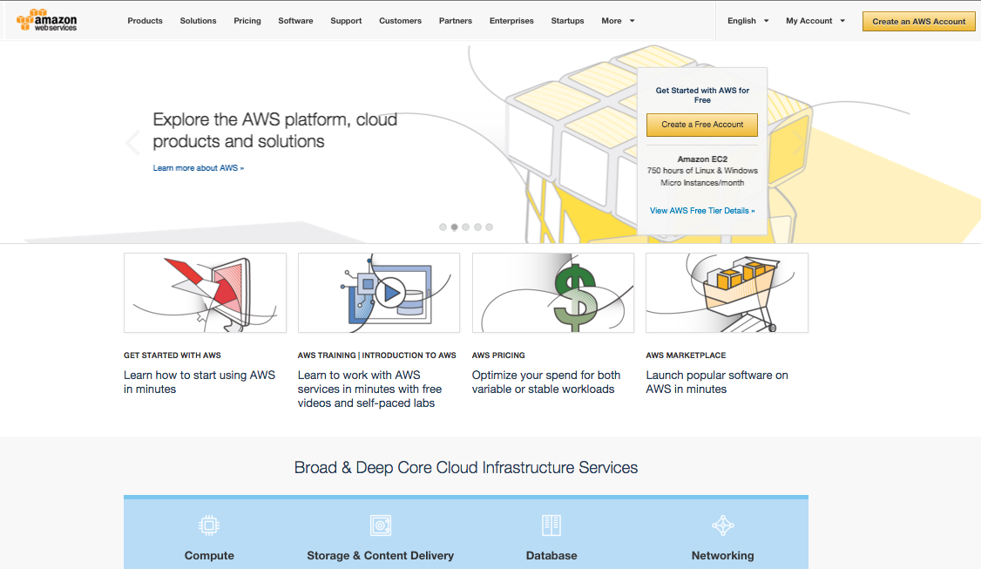This screenshot has height=569, width=981.
Task: Open the Solutions menu
Action: 199,21
